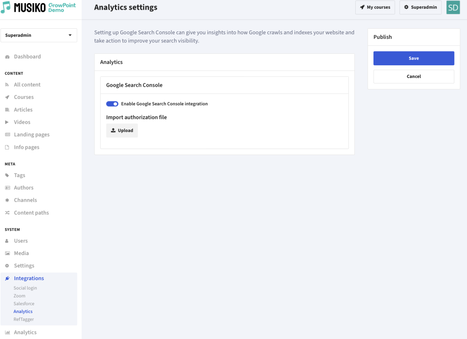Click the Google Search Console heading
The width and height of the screenshot is (467, 339).
[x=135, y=85]
